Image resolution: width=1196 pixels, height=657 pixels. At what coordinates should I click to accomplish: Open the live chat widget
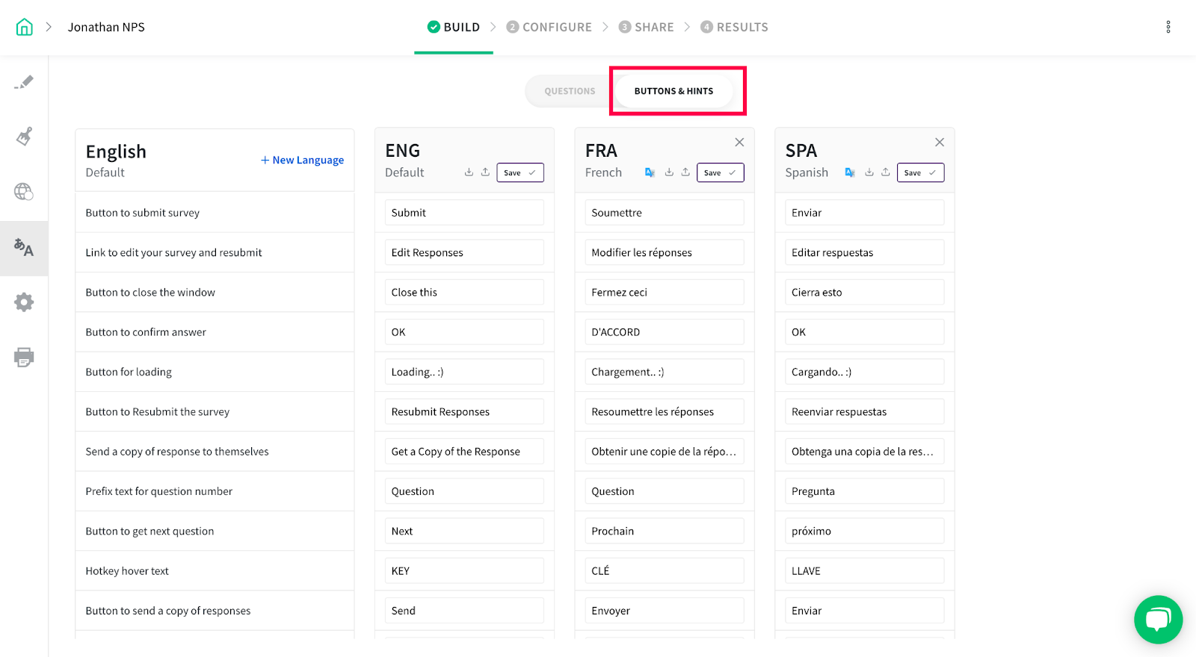[x=1158, y=619]
